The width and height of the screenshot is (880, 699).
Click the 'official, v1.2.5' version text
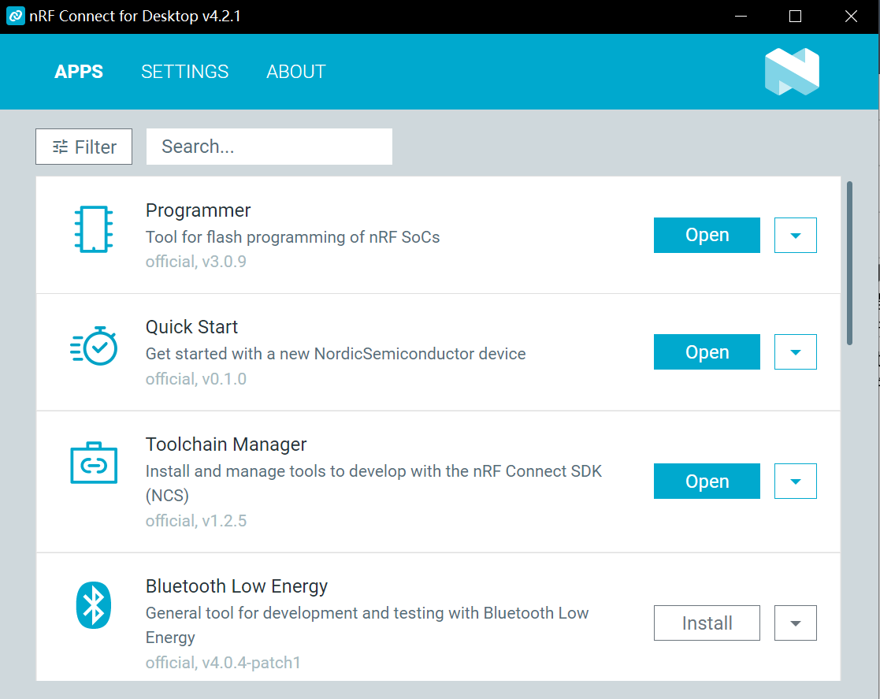click(196, 521)
